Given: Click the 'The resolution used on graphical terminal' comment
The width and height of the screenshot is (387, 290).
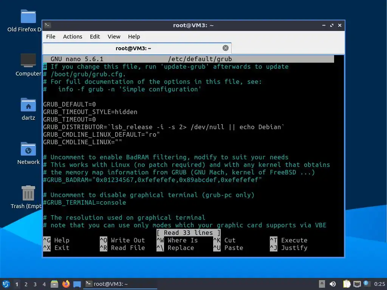Looking at the screenshot, I should pyautogui.click(x=124, y=217).
